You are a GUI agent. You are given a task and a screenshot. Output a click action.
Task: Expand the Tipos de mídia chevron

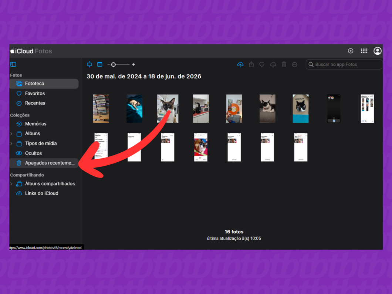click(11, 143)
